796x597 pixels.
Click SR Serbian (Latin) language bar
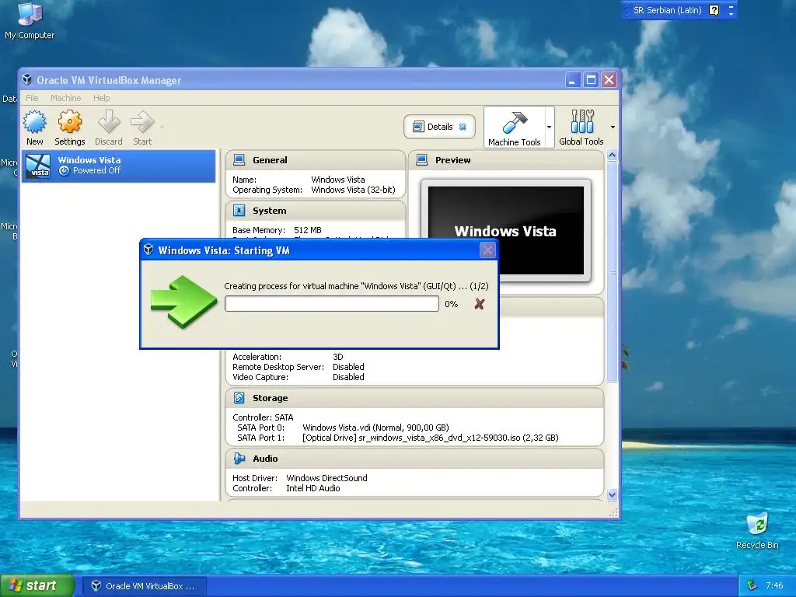coord(666,10)
